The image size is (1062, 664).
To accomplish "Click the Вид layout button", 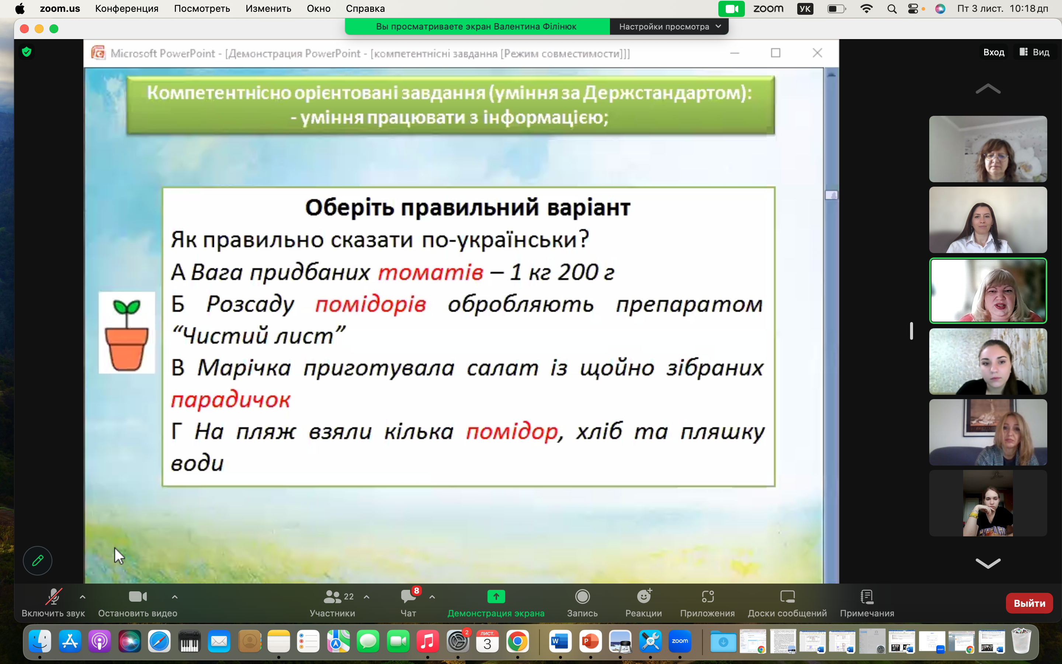I will pyautogui.click(x=1034, y=52).
